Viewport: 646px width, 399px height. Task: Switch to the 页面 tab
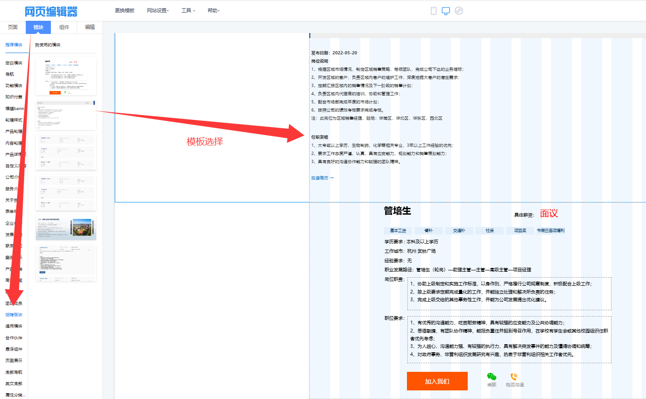coord(13,27)
